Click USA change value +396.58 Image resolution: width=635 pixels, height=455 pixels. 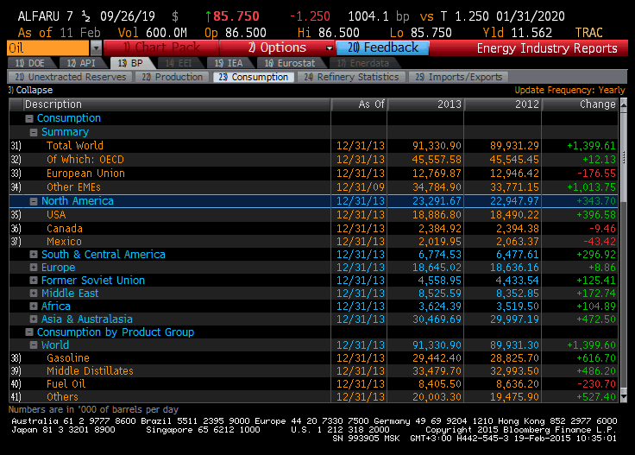click(x=595, y=215)
